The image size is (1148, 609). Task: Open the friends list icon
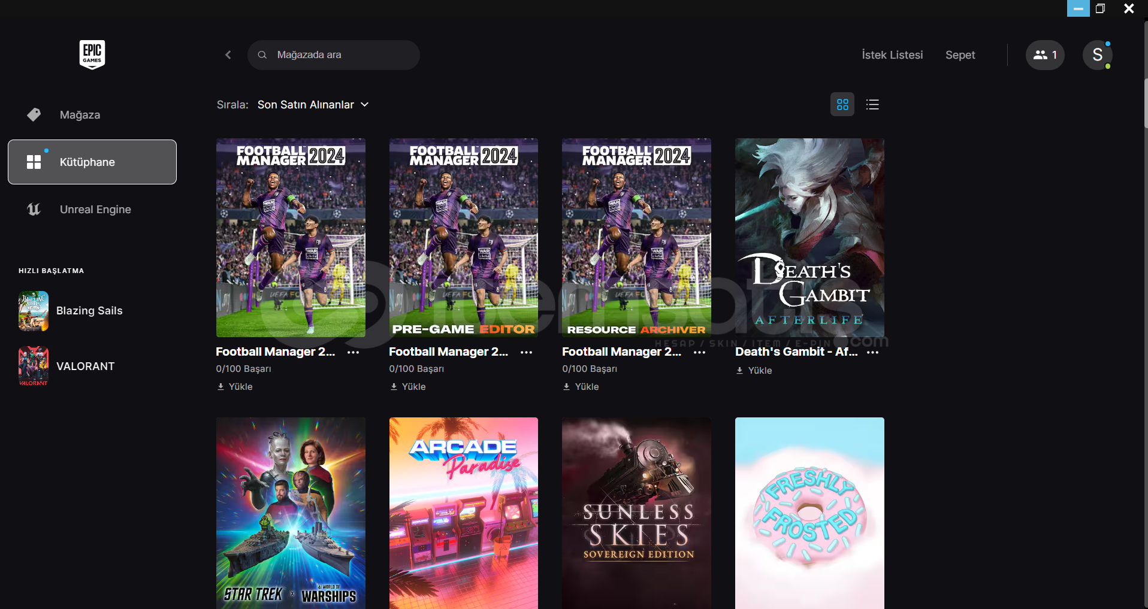[x=1045, y=55]
